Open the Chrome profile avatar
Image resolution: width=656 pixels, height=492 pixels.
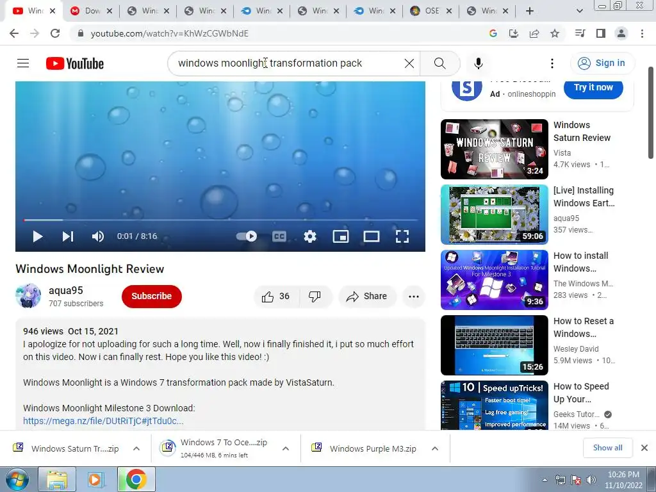click(x=621, y=33)
